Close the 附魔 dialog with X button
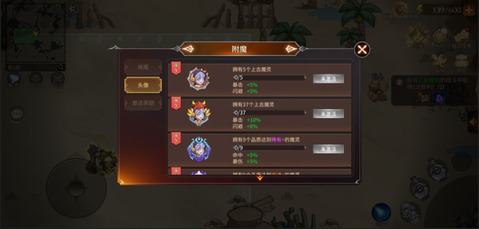The width and height of the screenshot is (479, 229). [362, 50]
